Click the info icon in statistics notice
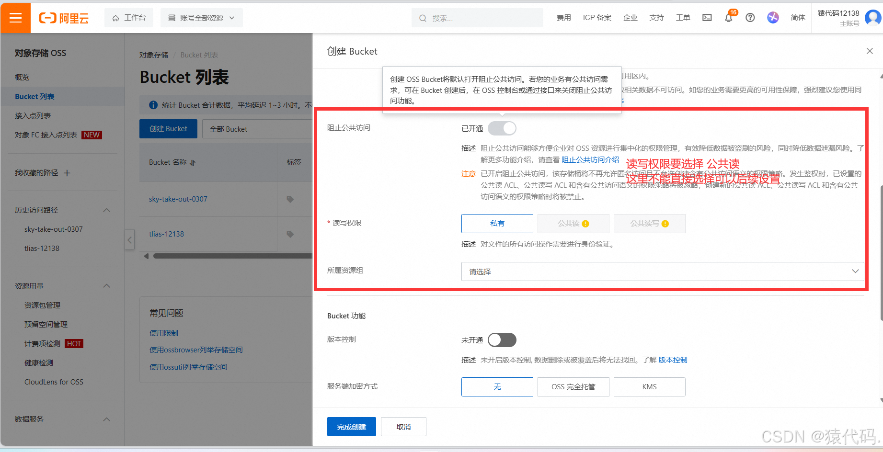Screen dimensions: 883x452 153,105
